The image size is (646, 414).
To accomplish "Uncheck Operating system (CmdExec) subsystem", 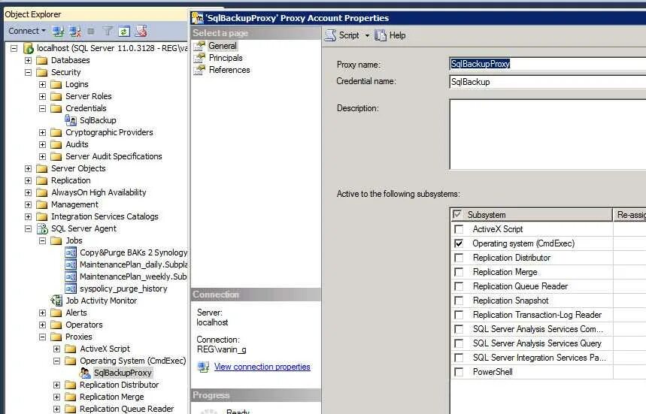I will tap(459, 243).
